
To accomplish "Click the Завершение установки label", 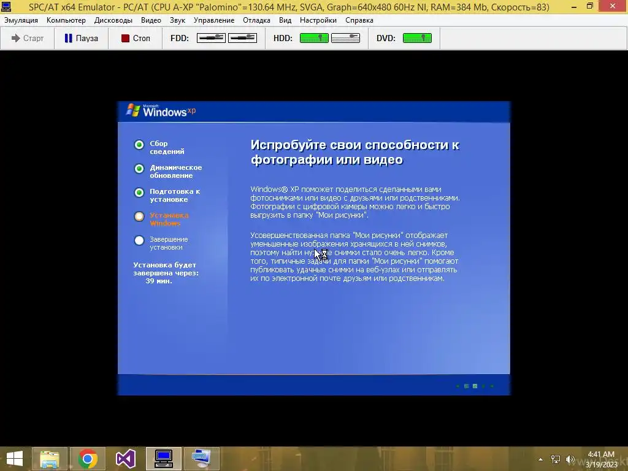I will (169, 243).
